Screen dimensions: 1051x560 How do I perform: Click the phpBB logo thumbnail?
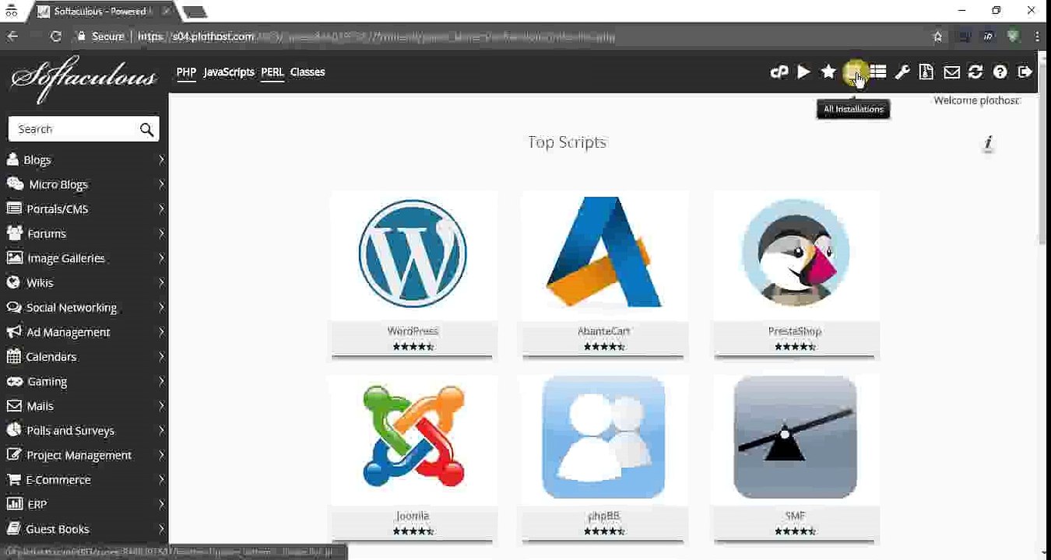coord(604,437)
